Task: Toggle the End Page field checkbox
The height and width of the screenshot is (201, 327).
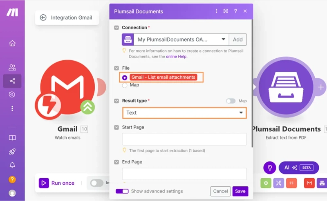Action: tap(116, 162)
